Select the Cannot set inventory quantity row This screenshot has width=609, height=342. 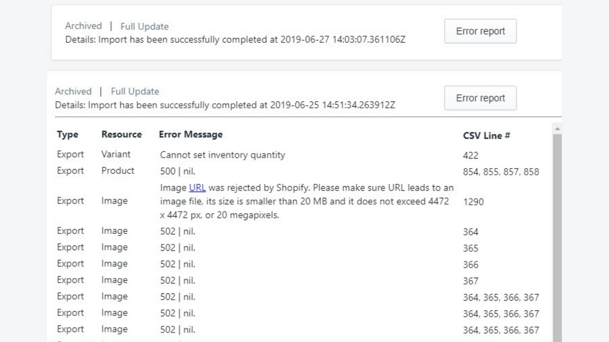(x=222, y=154)
